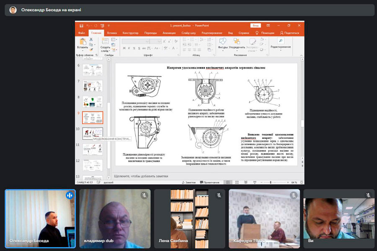377x251 pixels.
Task: Click the Arrange (Упорядочить) icon
Action: [237, 41]
